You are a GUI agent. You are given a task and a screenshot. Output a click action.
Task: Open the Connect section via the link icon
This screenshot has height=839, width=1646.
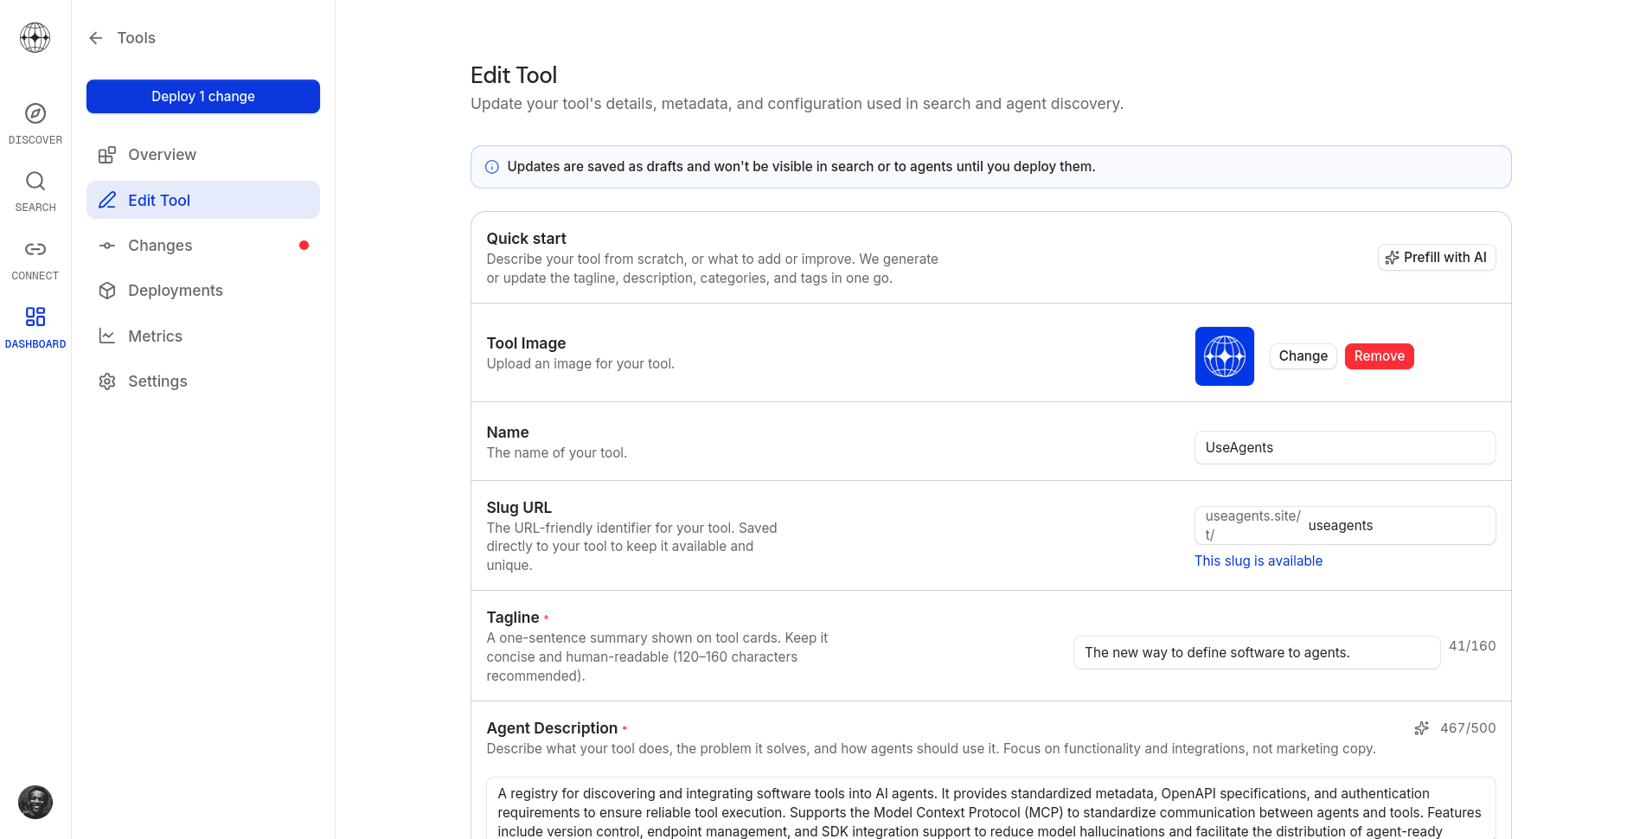(35, 249)
